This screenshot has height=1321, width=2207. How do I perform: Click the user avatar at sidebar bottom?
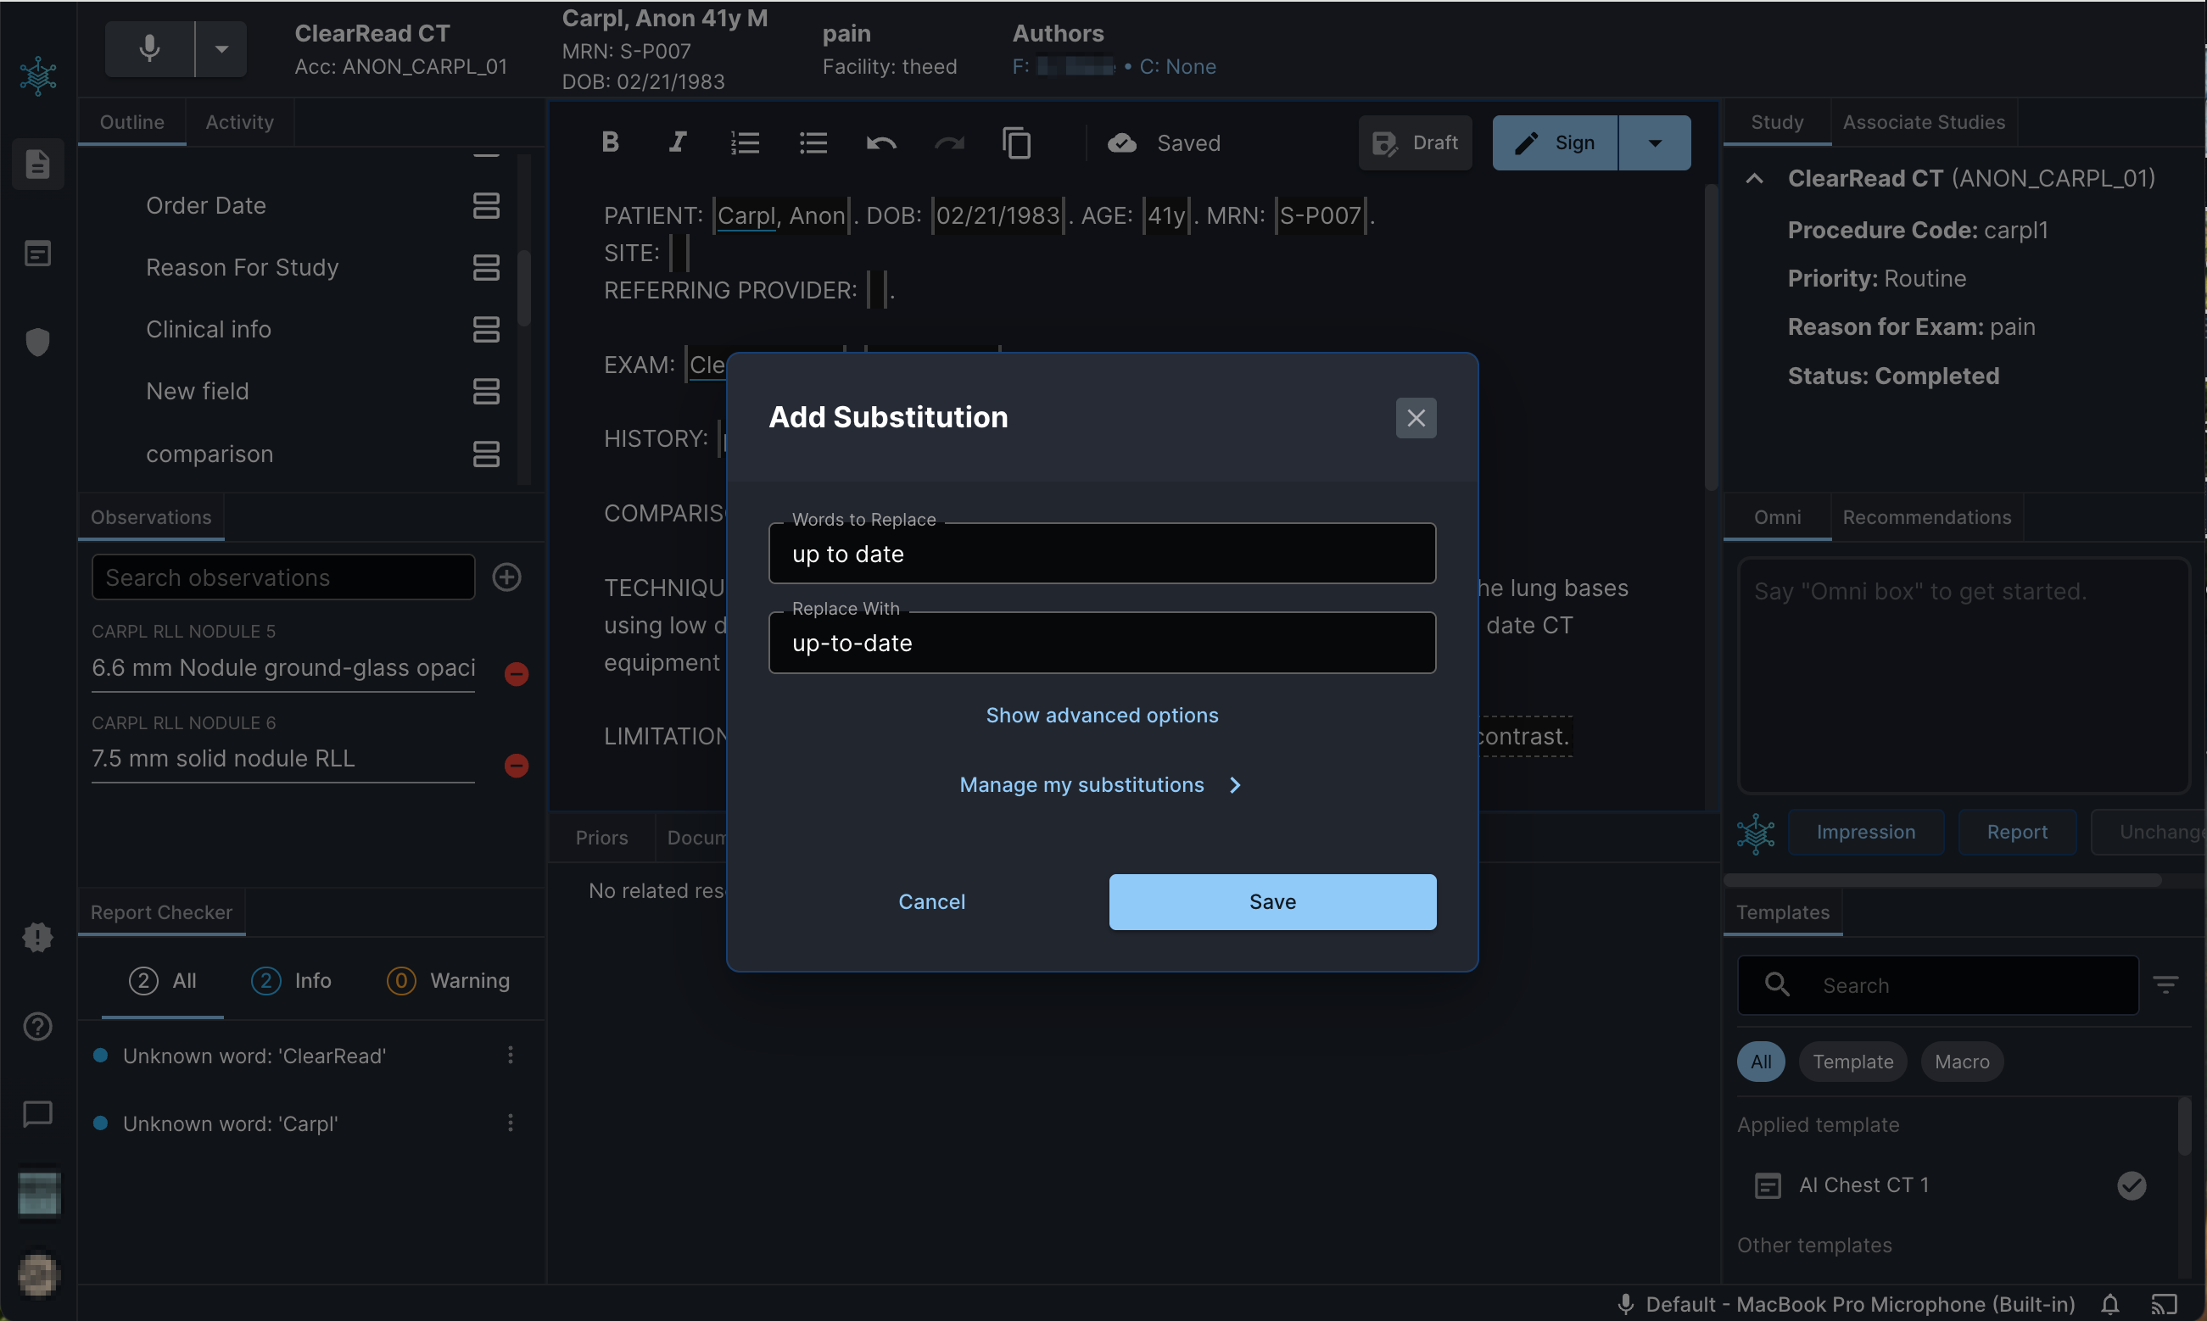coord(38,1274)
